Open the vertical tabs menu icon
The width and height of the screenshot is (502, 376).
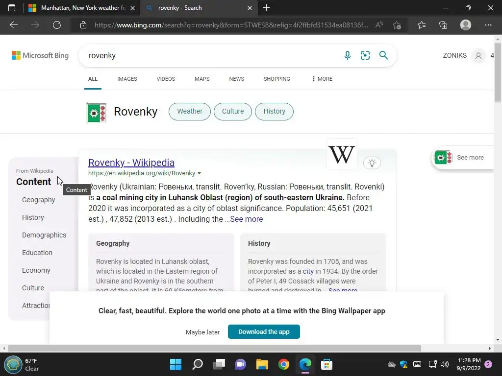[12, 8]
